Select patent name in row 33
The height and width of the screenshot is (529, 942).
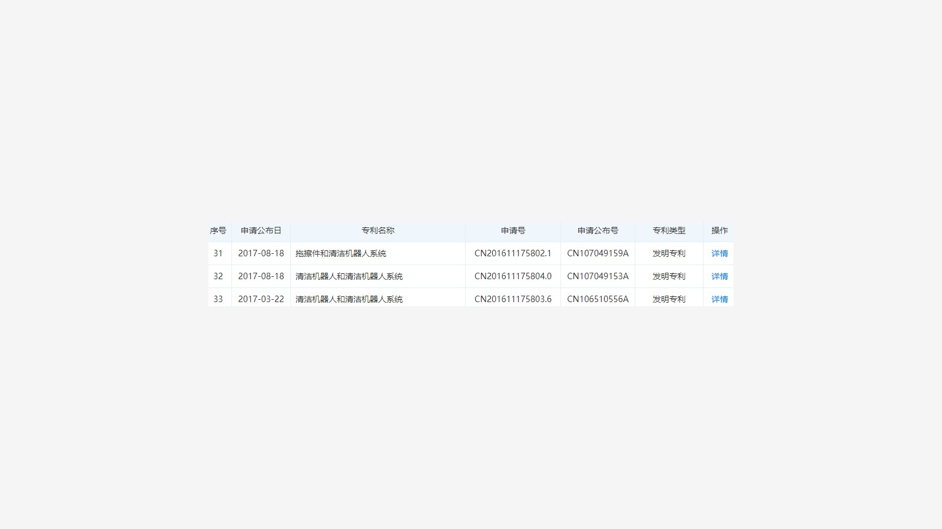tap(349, 299)
